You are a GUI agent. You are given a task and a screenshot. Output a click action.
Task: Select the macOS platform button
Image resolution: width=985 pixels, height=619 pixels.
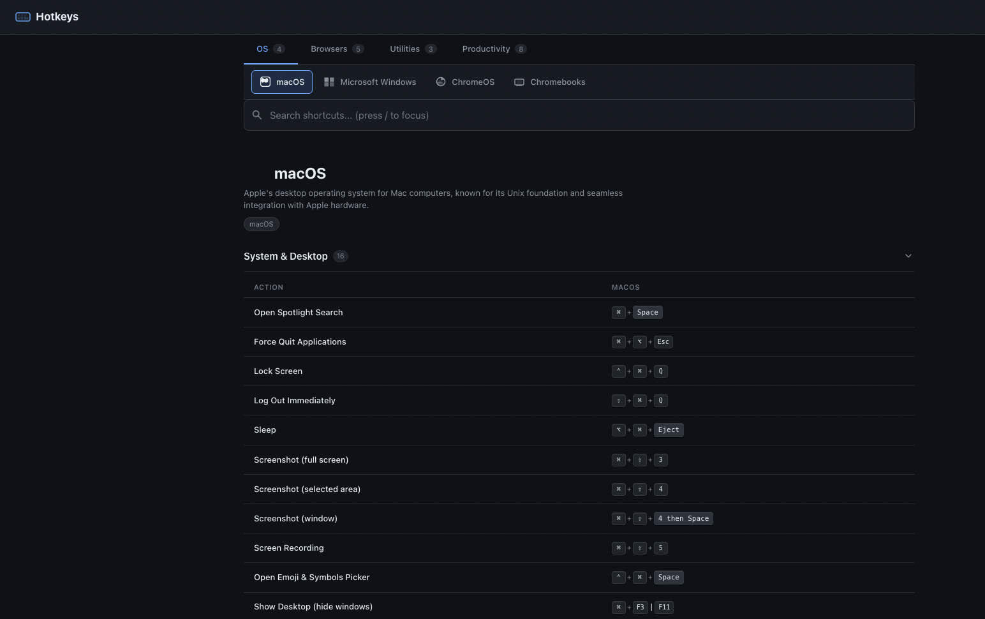click(x=282, y=82)
